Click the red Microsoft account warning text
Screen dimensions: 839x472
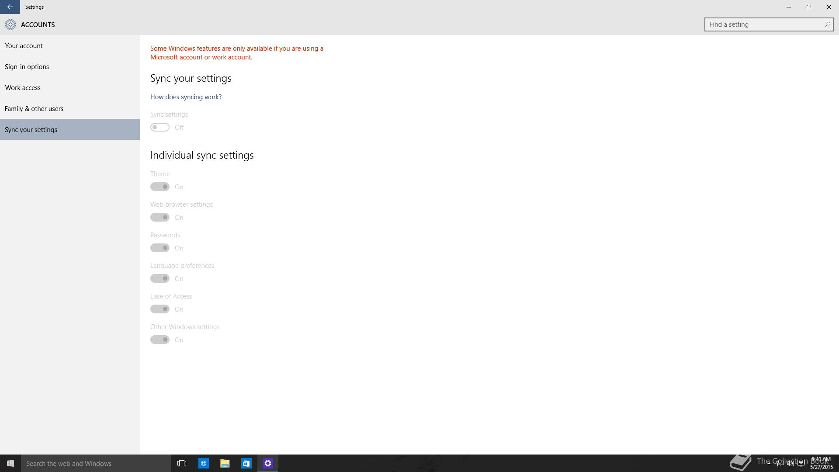coord(237,52)
